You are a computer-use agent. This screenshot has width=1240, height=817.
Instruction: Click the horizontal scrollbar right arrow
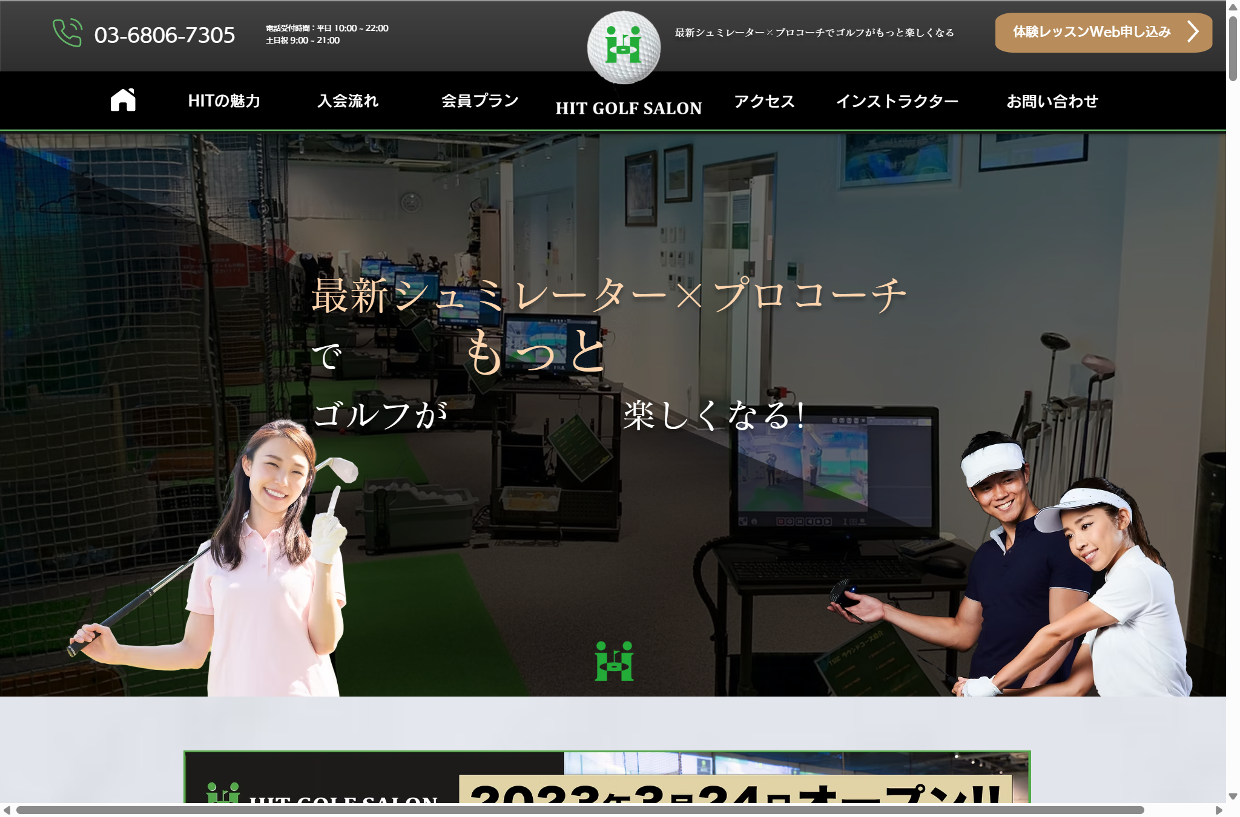tap(1219, 810)
